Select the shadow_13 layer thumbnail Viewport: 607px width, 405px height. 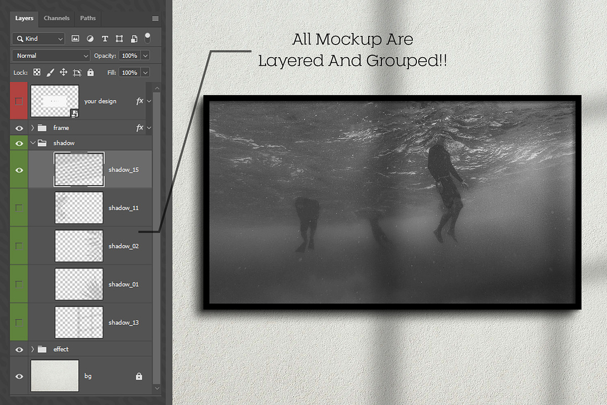[x=79, y=322]
